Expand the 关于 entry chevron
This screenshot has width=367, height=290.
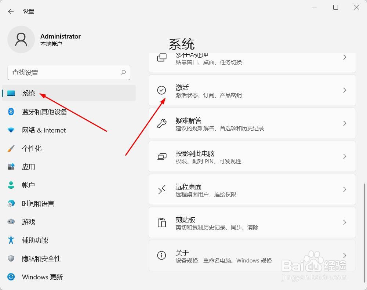pyautogui.click(x=344, y=255)
